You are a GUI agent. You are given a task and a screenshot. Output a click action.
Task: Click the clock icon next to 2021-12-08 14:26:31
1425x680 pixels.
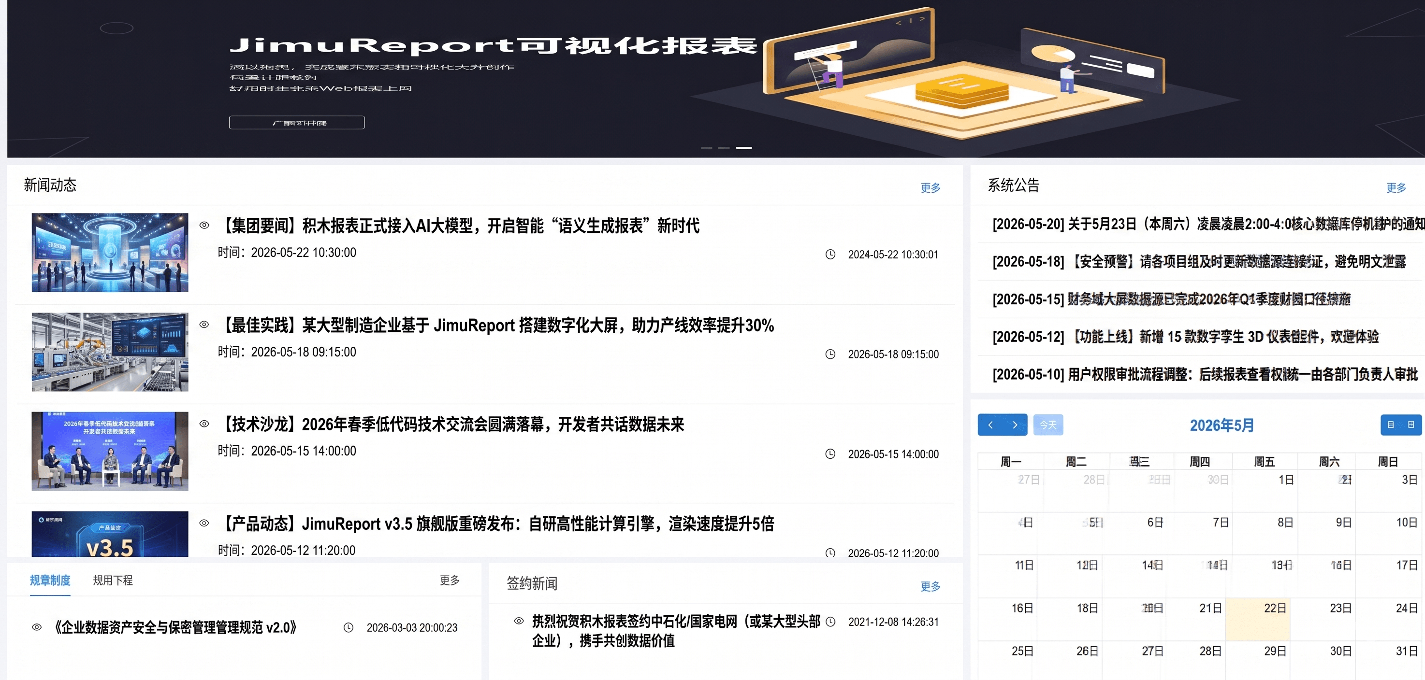[x=830, y=622]
